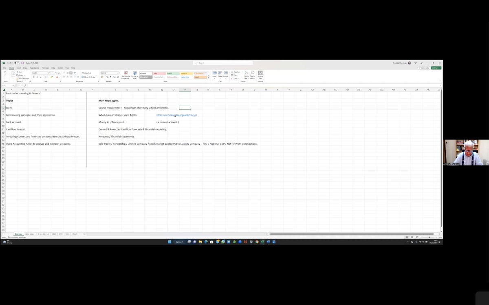The width and height of the screenshot is (489, 305).
Task: Switch to the Review tab
Action: 60,68
